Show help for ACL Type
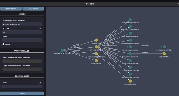 [x=41, y=29]
